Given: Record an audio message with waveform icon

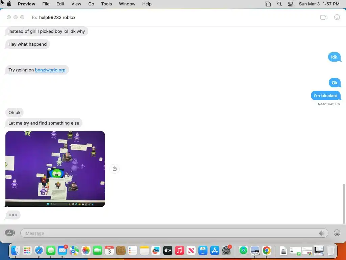Looking at the screenshot, I should [322, 233].
